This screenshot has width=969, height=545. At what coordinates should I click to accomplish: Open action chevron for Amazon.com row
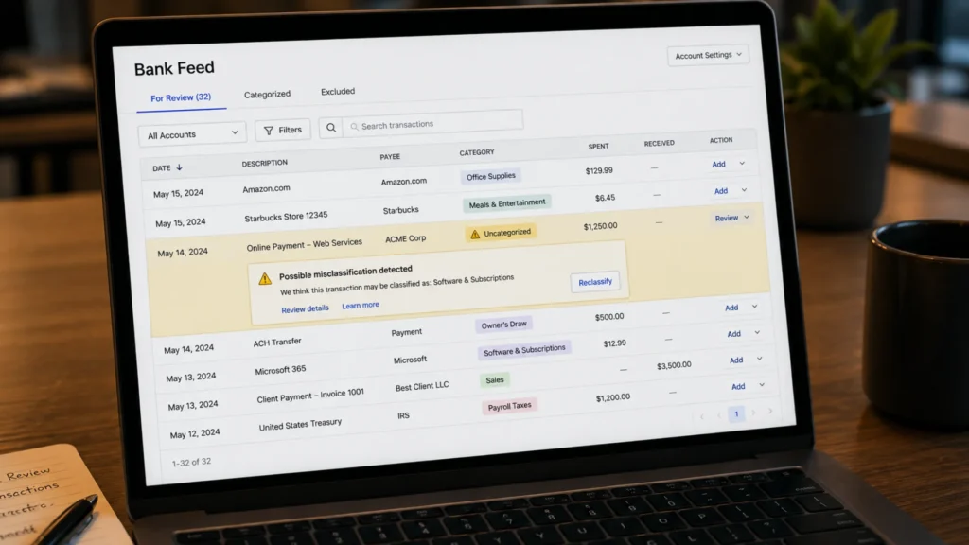742,164
